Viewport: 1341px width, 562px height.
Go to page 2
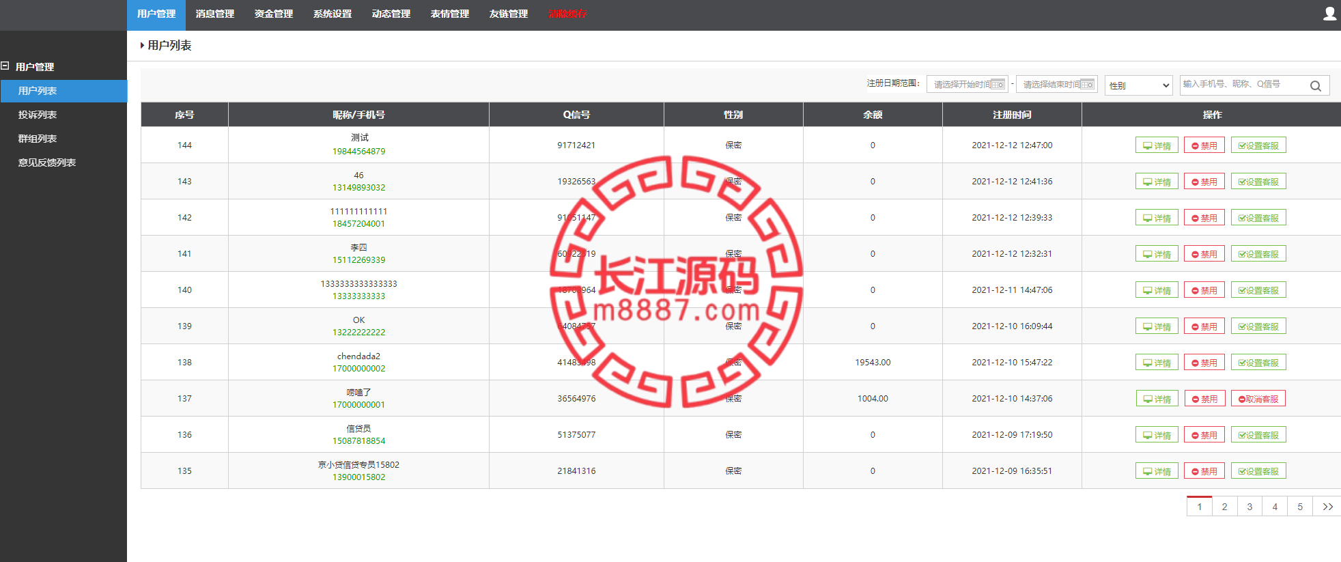pyautogui.click(x=1224, y=507)
